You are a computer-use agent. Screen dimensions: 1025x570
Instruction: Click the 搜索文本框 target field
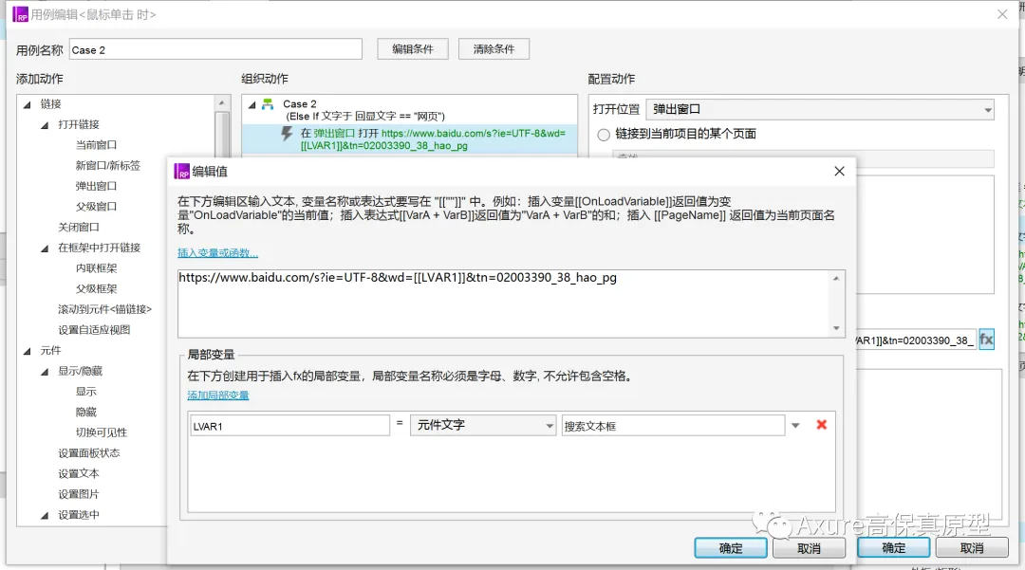tap(673, 426)
